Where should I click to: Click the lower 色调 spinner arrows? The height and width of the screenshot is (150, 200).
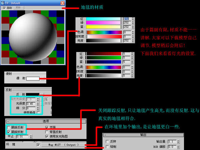point(132,67)
